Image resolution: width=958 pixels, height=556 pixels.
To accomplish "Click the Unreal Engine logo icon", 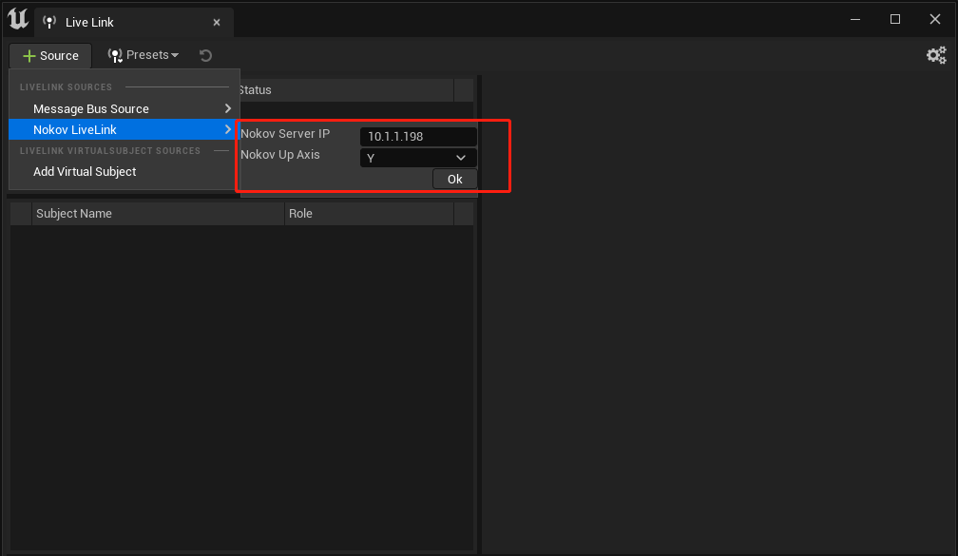I will click(18, 19).
